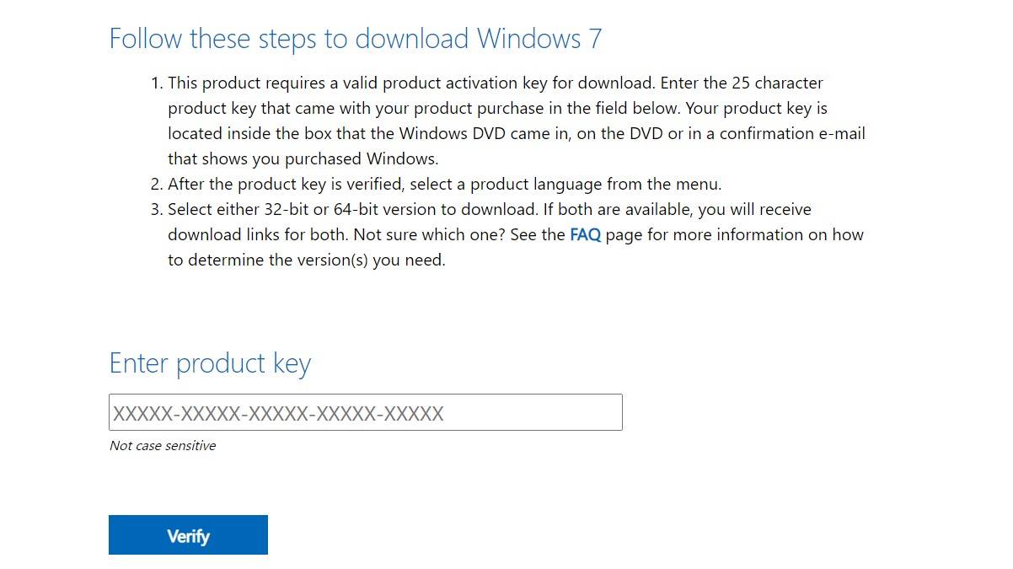1013x569 pixels.
Task: Open the FAQ page link
Action: coord(585,235)
